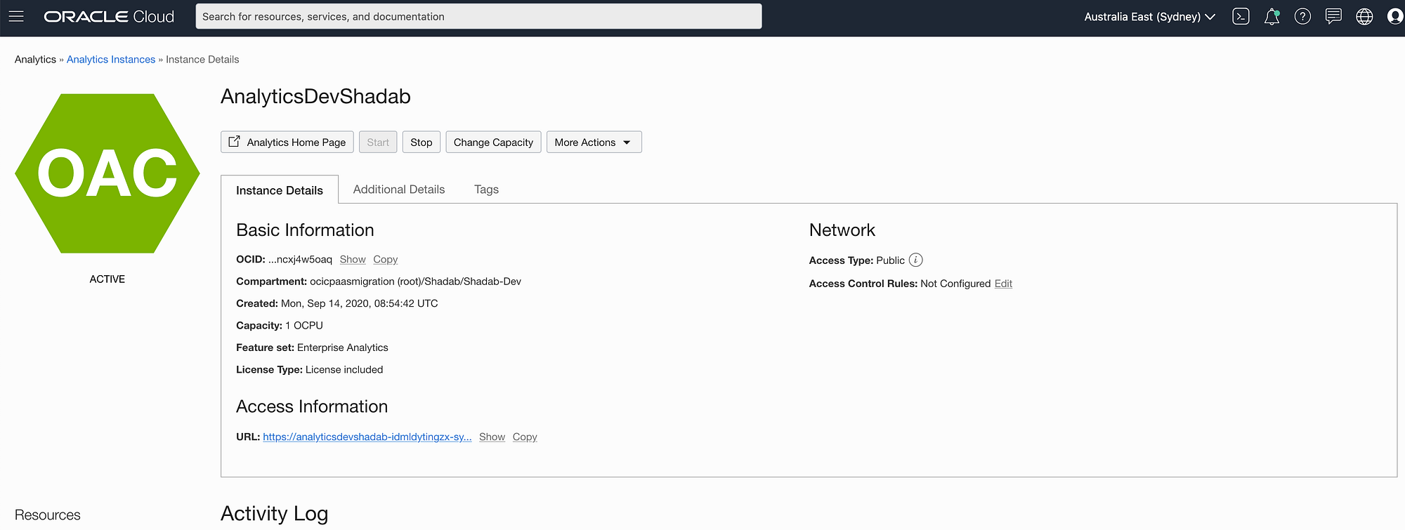Image resolution: width=1405 pixels, height=530 pixels.
Task: Open the user profile icon
Action: (1395, 16)
